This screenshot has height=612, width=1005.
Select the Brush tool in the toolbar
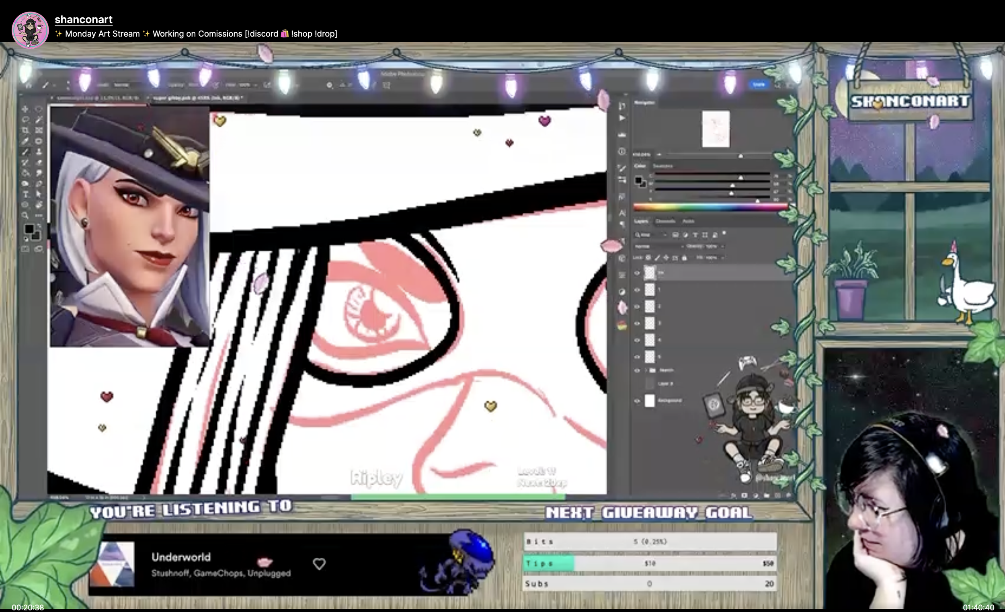[x=25, y=152]
